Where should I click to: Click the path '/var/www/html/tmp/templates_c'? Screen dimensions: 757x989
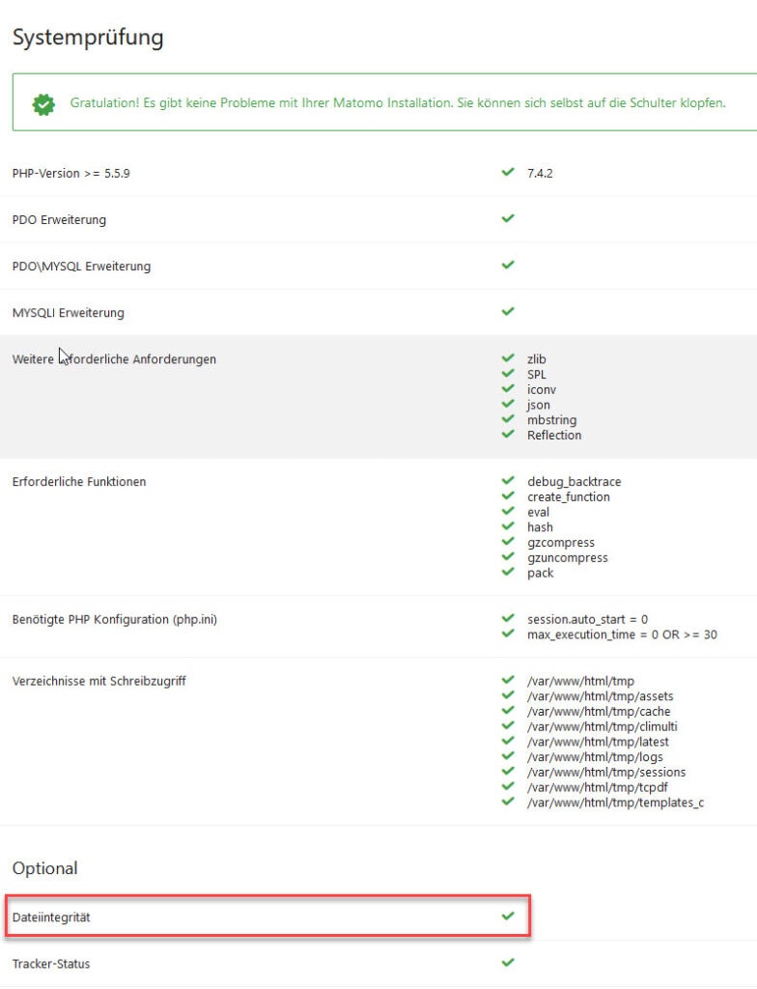(x=616, y=803)
